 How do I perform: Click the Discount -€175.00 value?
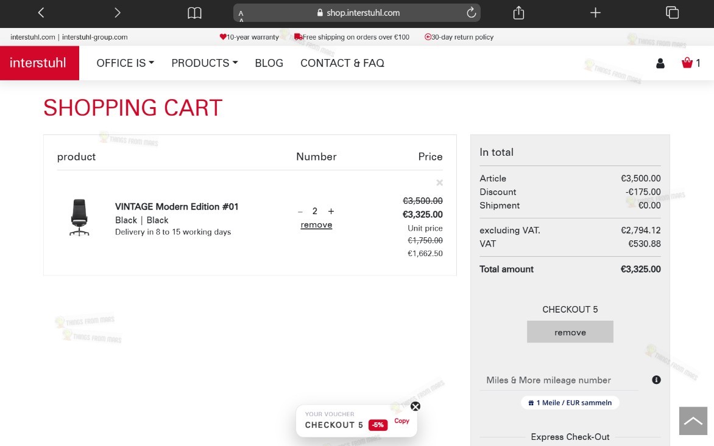(x=643, y=192)
